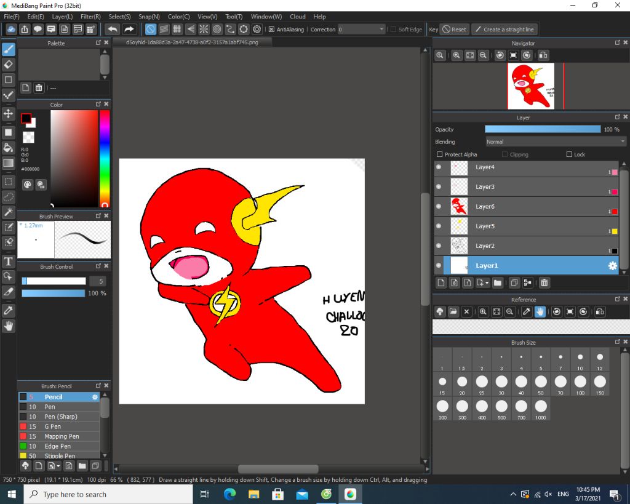630x504 pixels.
Task: Adjust the layer Opacity slider
Action: click(x=543, y=129)
